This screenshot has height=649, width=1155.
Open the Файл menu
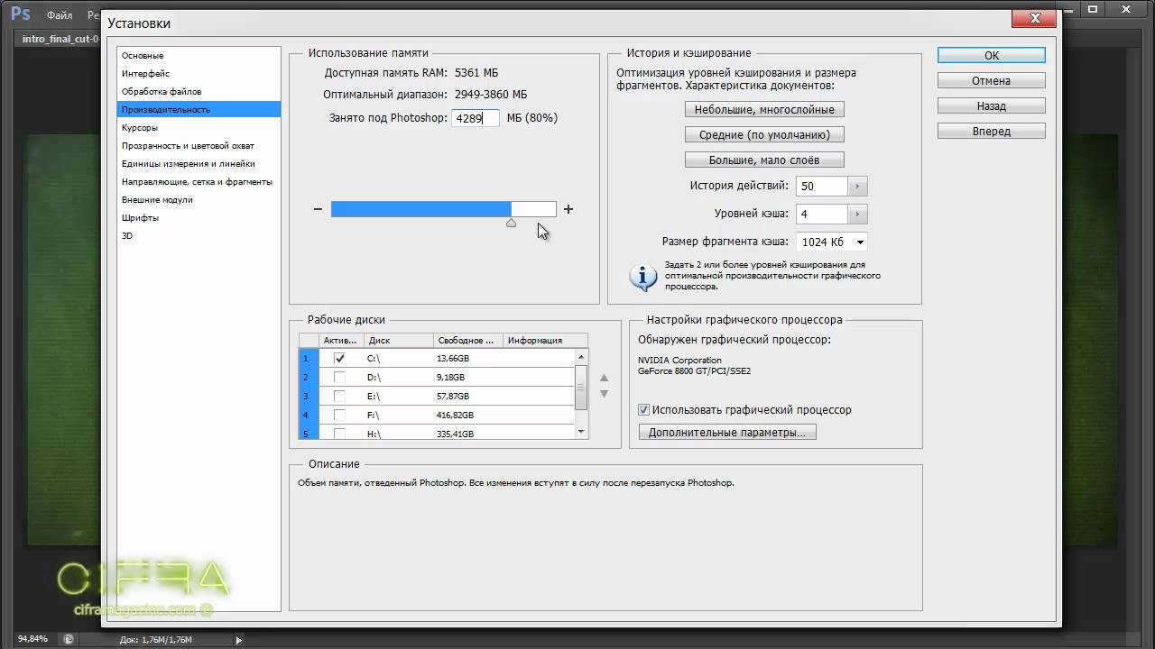(60, 15)
